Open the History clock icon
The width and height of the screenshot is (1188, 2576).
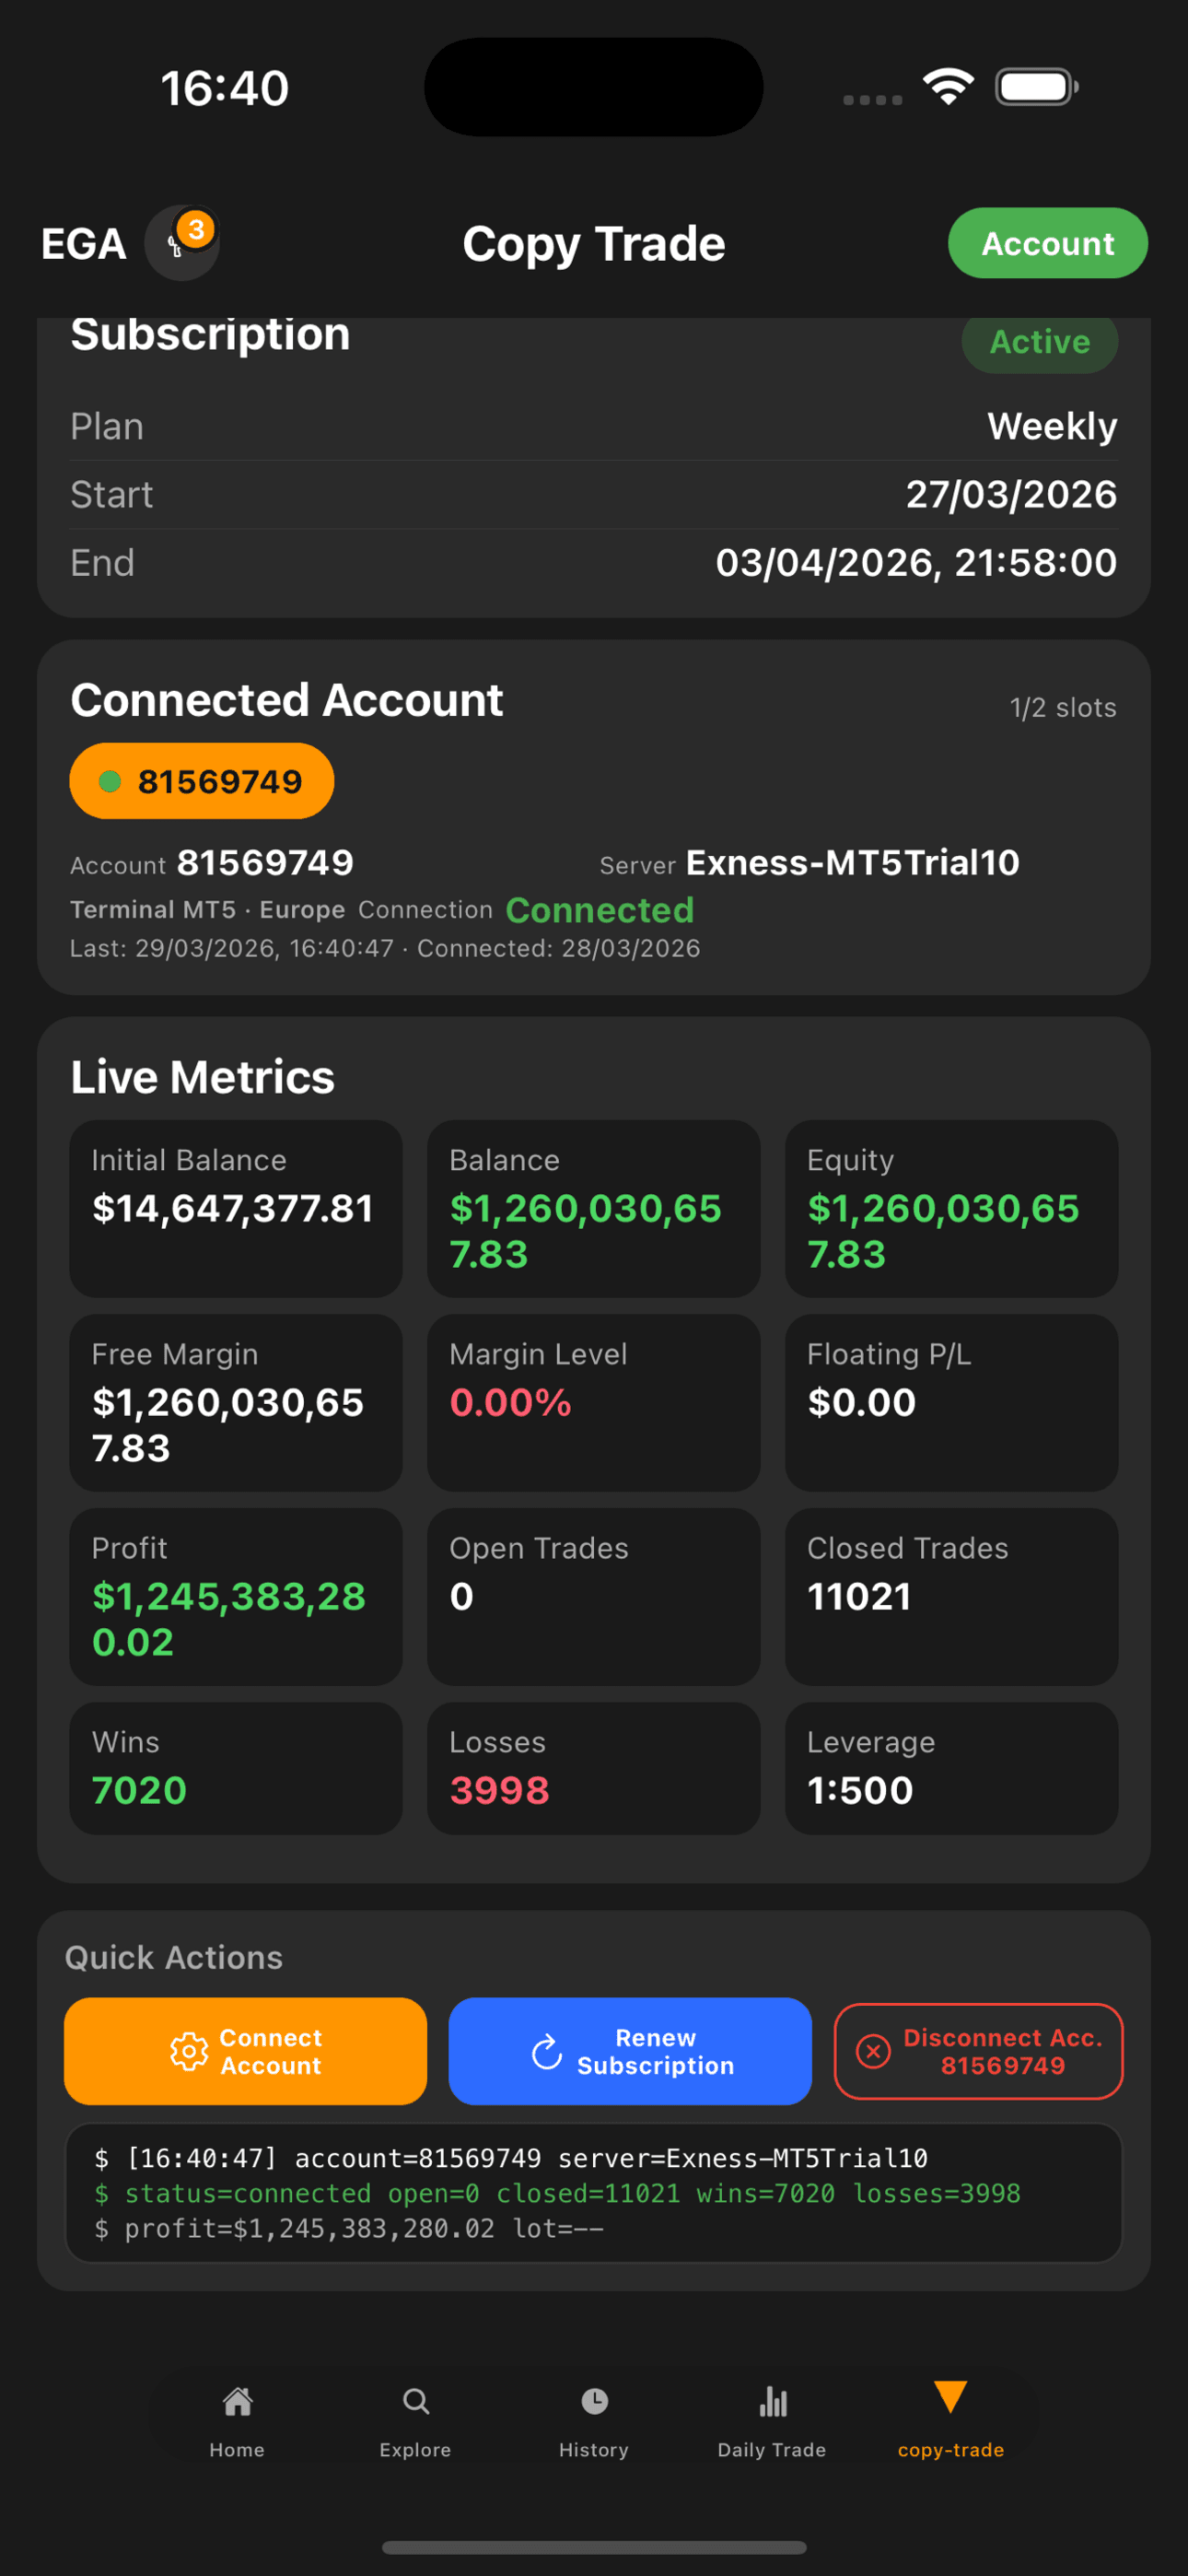coord(594,2401)
